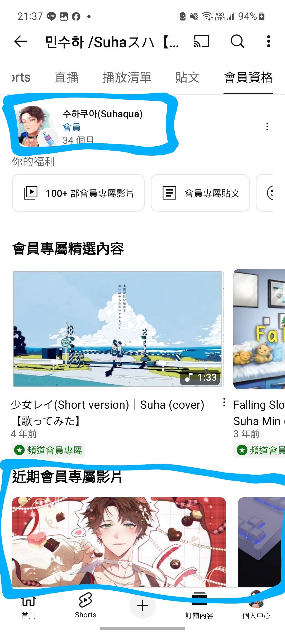Open 訂閱內容 subscriptions icon
This screenshot has width=285, height=634.
199,607
